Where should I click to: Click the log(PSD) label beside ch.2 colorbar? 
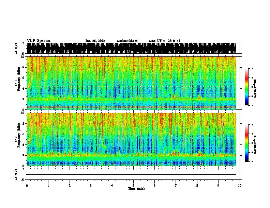pos(255,144)
